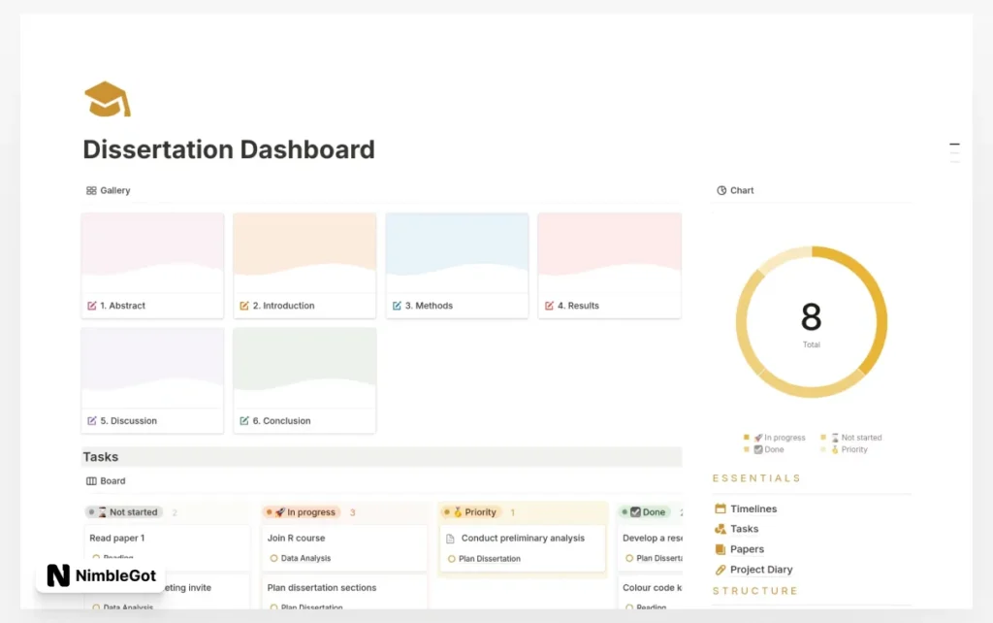This screenshot has width=993, height=623.
Task: Click the hourglass icon in Not started tag
Action: click(x=102, y=512)
